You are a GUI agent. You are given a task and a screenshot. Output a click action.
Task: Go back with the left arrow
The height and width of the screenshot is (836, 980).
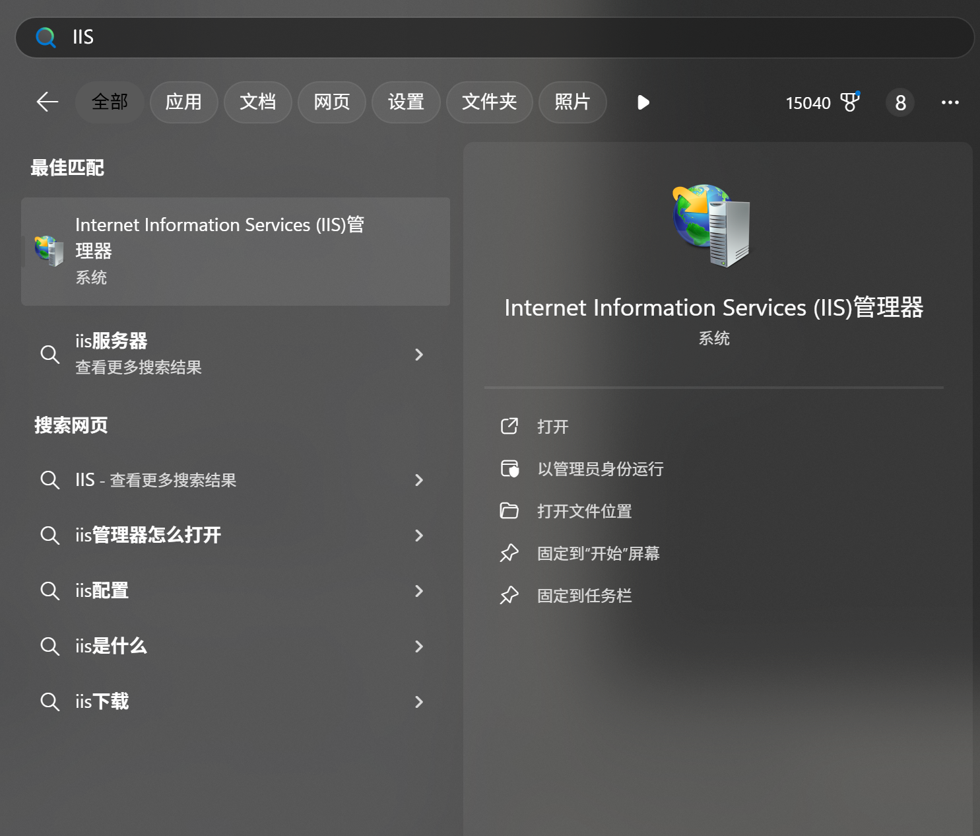(x=48, y=102)
